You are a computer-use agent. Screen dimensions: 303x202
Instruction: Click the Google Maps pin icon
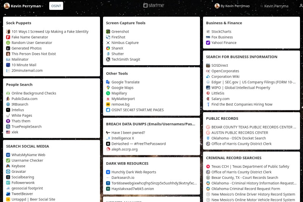tap(108, 88)
